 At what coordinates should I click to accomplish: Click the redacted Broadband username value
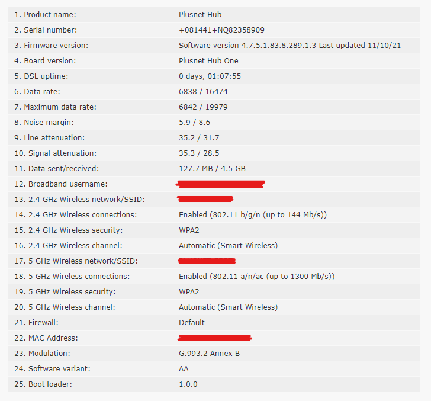tap(221, 184)
